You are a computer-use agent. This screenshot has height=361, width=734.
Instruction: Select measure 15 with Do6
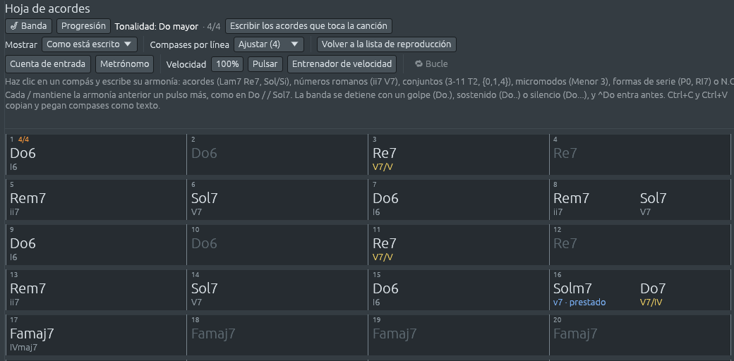click(x=459, y=290)
